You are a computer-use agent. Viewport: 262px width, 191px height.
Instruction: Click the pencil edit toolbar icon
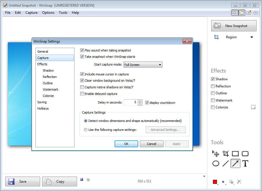(249, 13)
